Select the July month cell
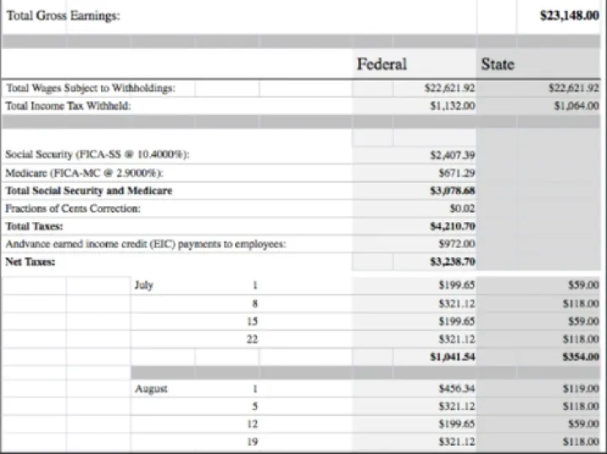Viewport: 607px width, 454px height. [143, 286]
